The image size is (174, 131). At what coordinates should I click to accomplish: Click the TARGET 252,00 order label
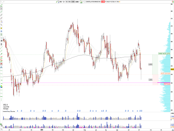coord(164,54)
